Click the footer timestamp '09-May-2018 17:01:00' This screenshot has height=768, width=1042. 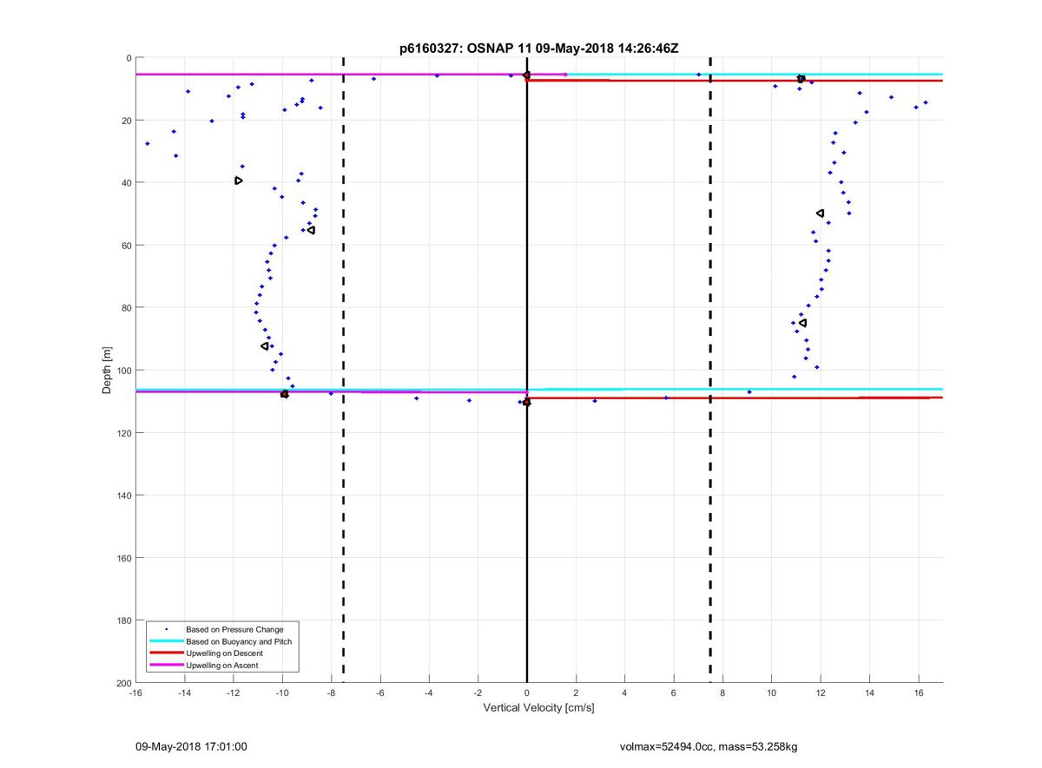191,746
